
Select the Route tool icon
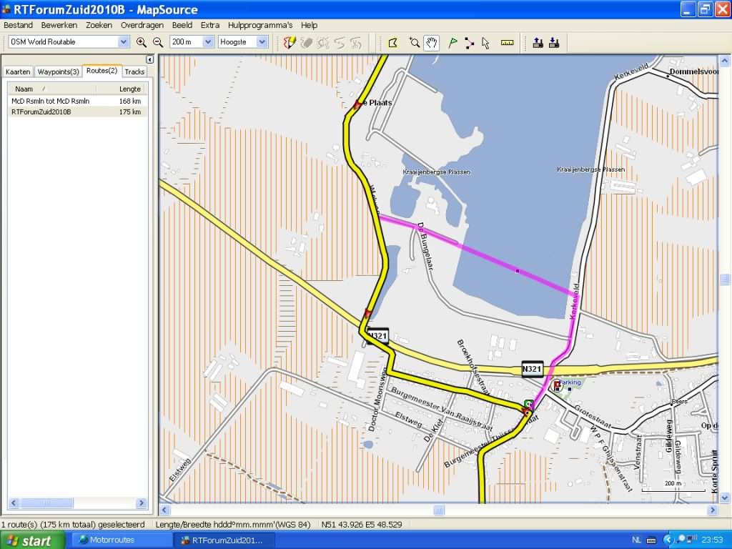pos(469,43)
